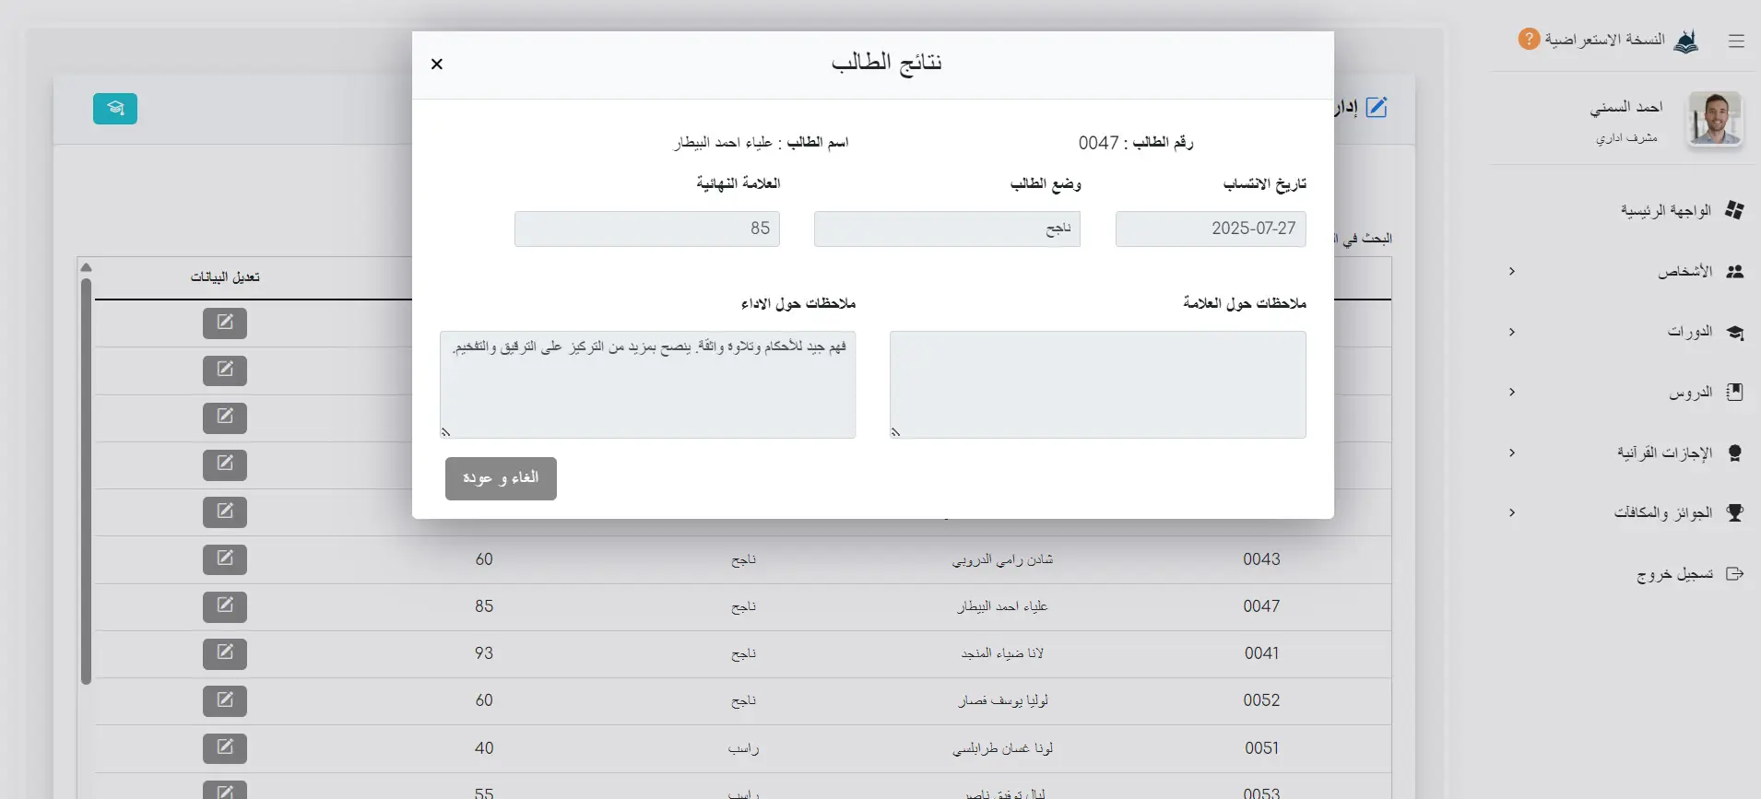Screen dimensions: 1761x799
Task: Click edit icon for student 0051 row
Action: pos(225,747)
